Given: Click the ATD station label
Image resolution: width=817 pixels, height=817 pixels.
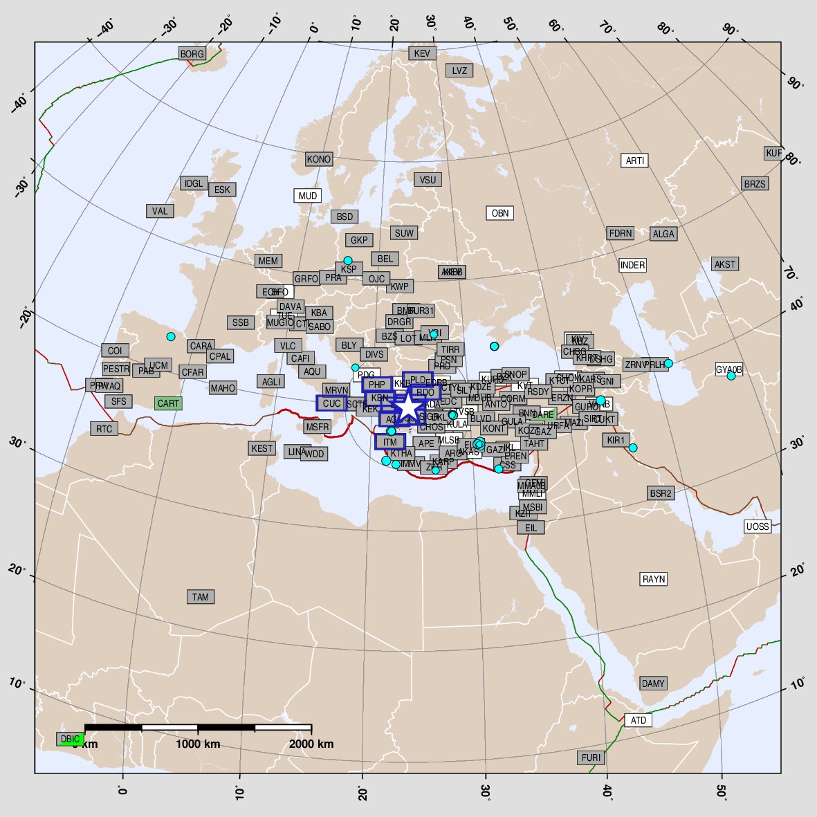Looking at the screenshot, I should [x=638, y=720].
